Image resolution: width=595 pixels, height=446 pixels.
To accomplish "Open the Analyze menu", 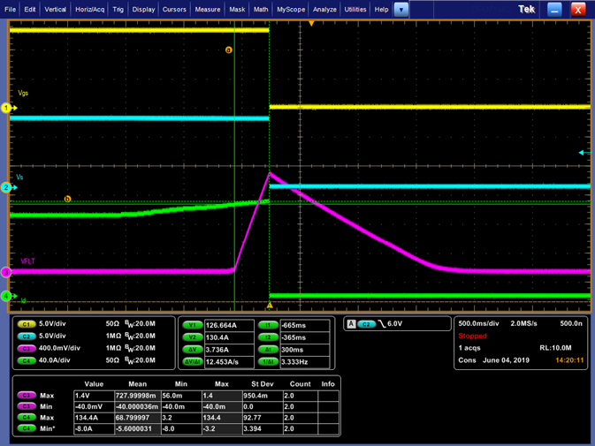I will [324, 10].
